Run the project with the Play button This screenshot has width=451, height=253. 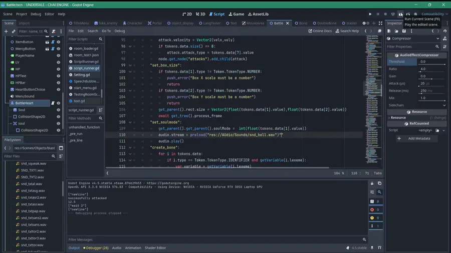[370, 14]
